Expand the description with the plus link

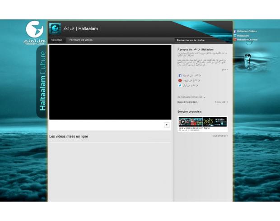[x=224, y=69]
